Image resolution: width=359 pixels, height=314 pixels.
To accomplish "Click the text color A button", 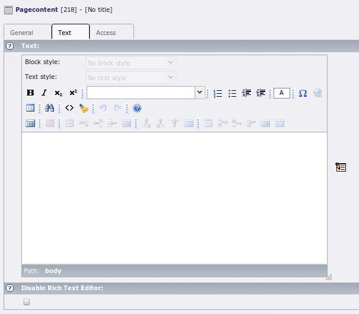I will point(282,93).
